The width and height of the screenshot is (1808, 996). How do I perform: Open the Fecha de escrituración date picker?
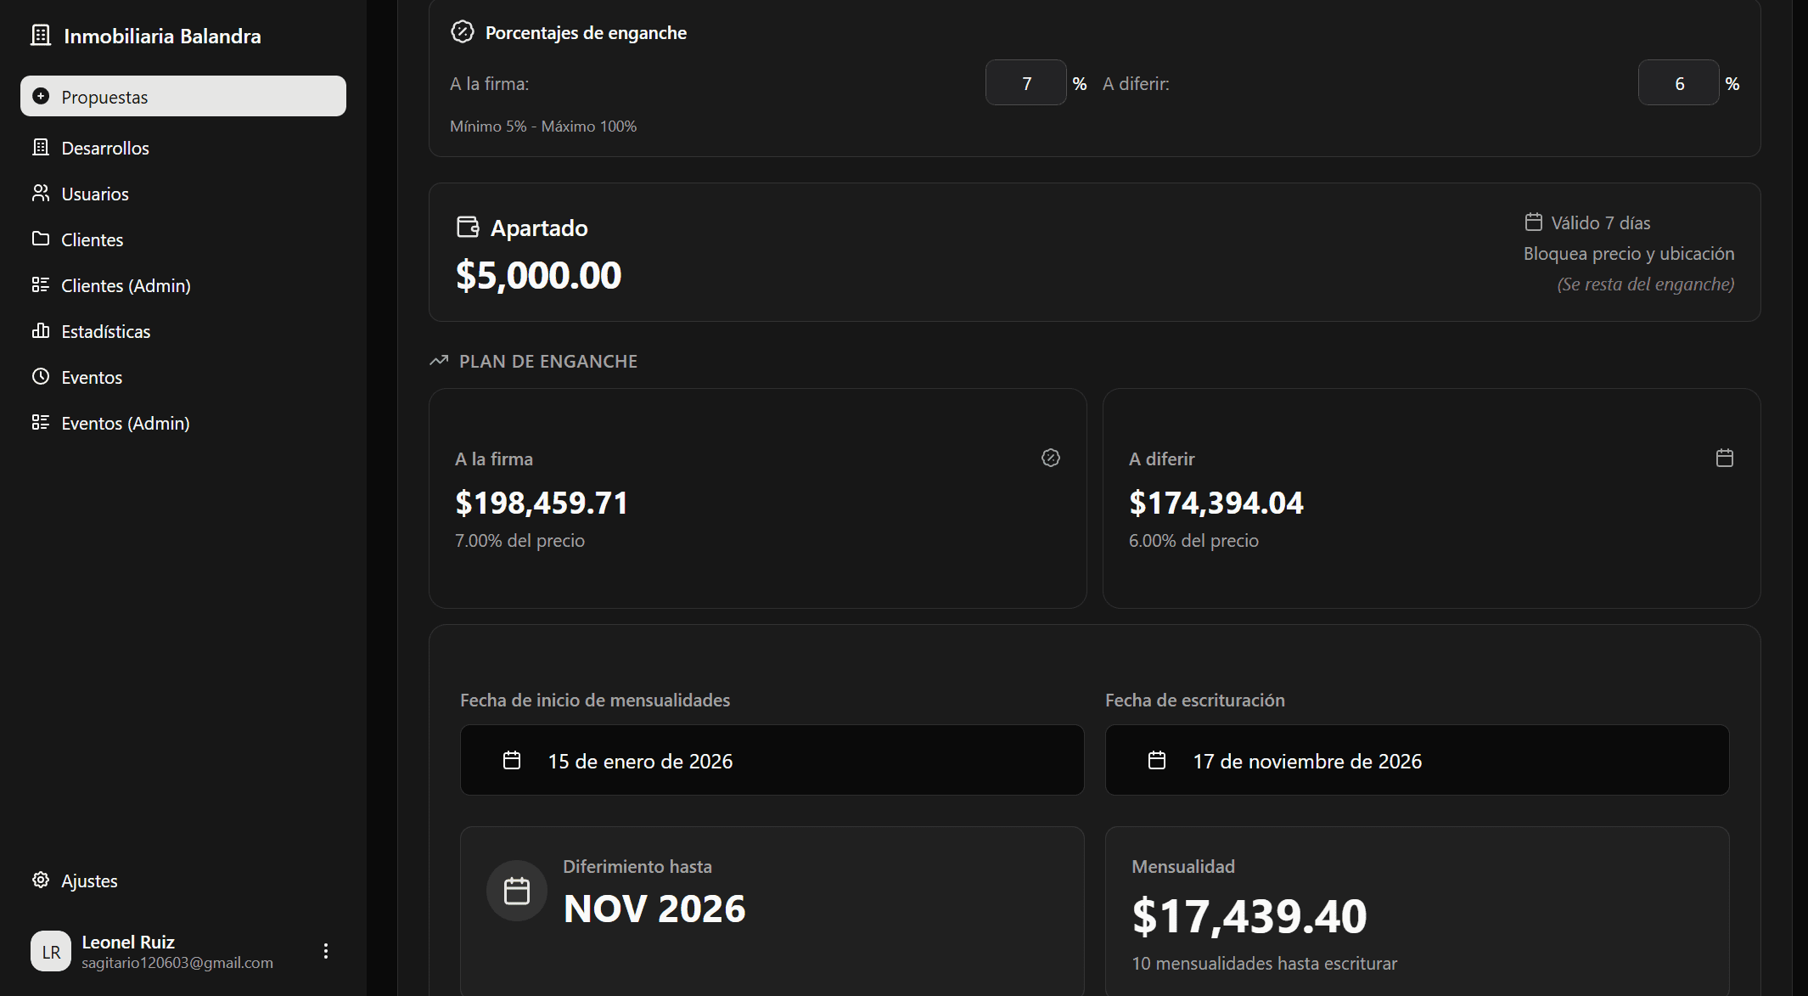click(x=1416, y=760)
